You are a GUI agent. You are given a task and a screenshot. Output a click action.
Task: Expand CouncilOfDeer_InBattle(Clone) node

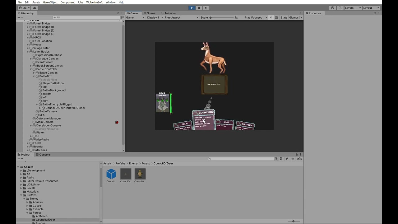pos(40,108)
